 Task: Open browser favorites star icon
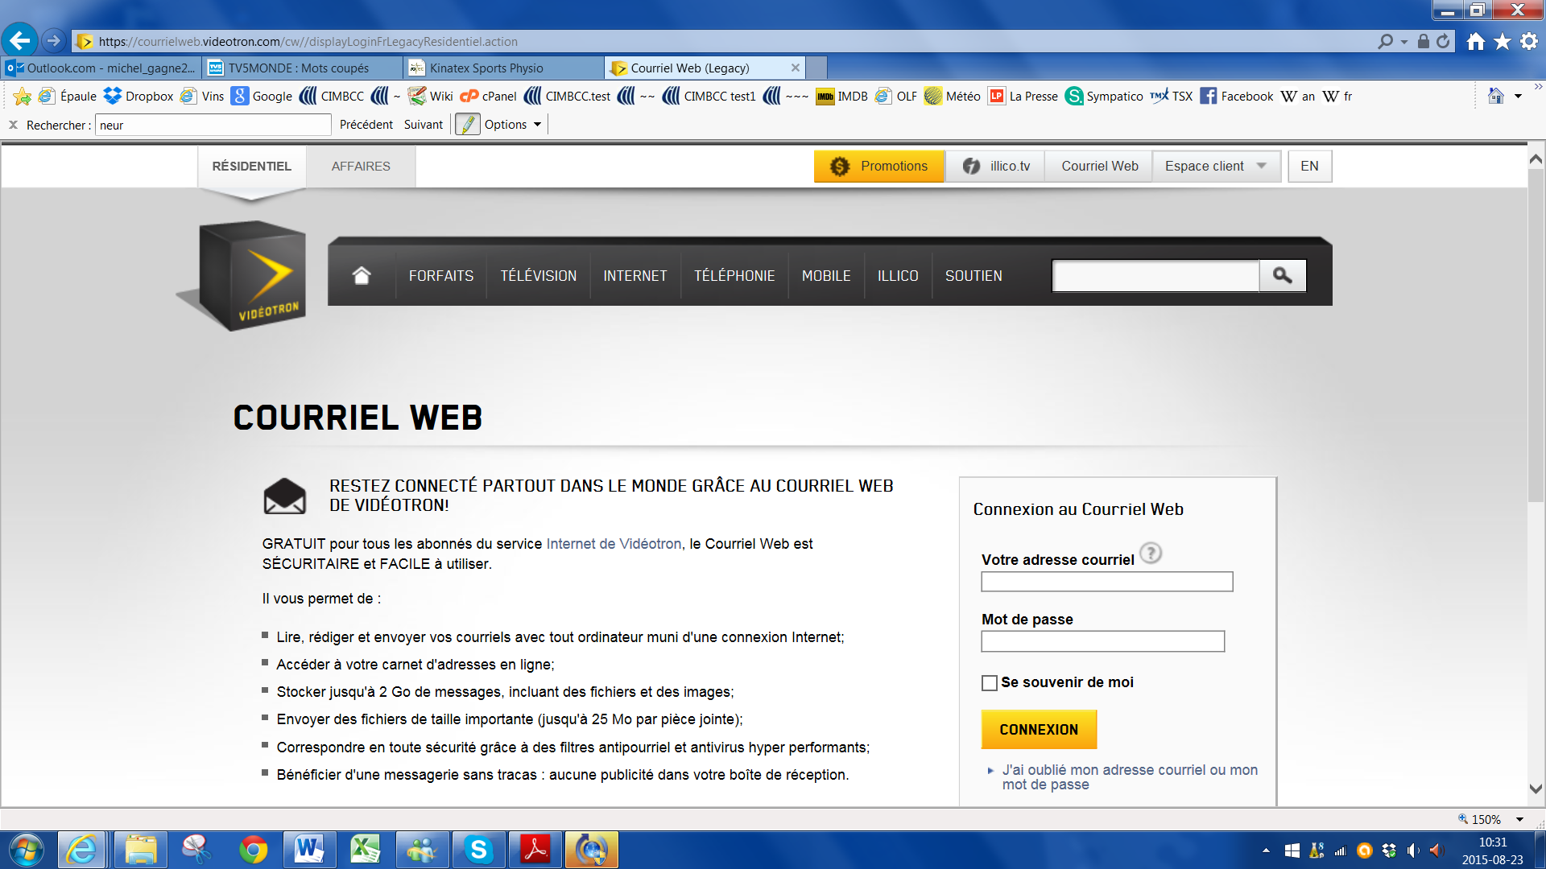[1502, 41]
